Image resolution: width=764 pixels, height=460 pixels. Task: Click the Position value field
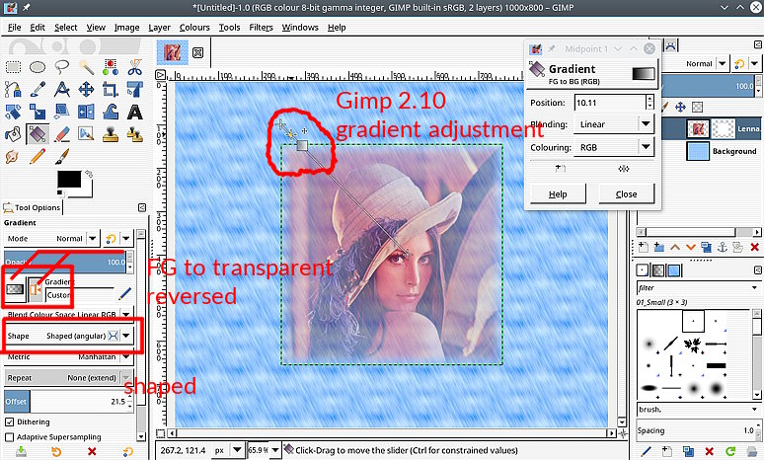click(610, 103)
